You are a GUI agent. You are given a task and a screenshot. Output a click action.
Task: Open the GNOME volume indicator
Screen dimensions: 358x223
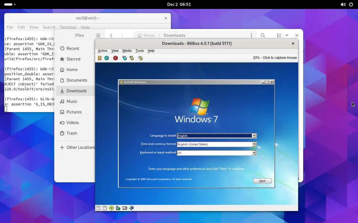(x=343, y=4)
